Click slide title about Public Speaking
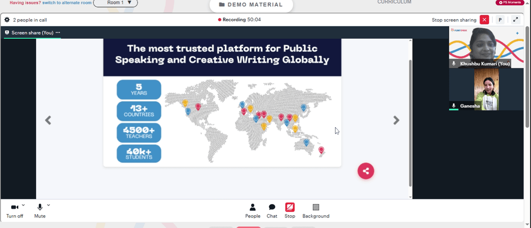 [x=222, y=54]
